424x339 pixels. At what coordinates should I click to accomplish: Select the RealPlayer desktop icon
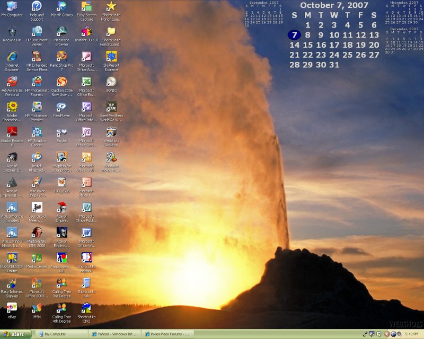(61, 107)
